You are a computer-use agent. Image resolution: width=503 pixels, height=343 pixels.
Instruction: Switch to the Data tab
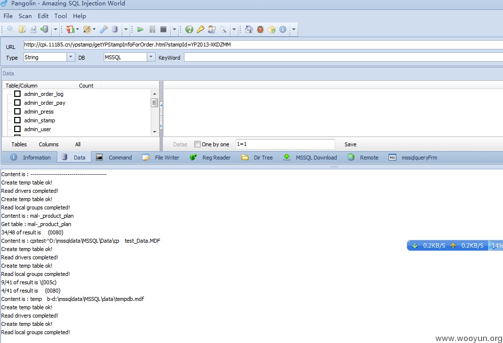click(x=73, y=158)
